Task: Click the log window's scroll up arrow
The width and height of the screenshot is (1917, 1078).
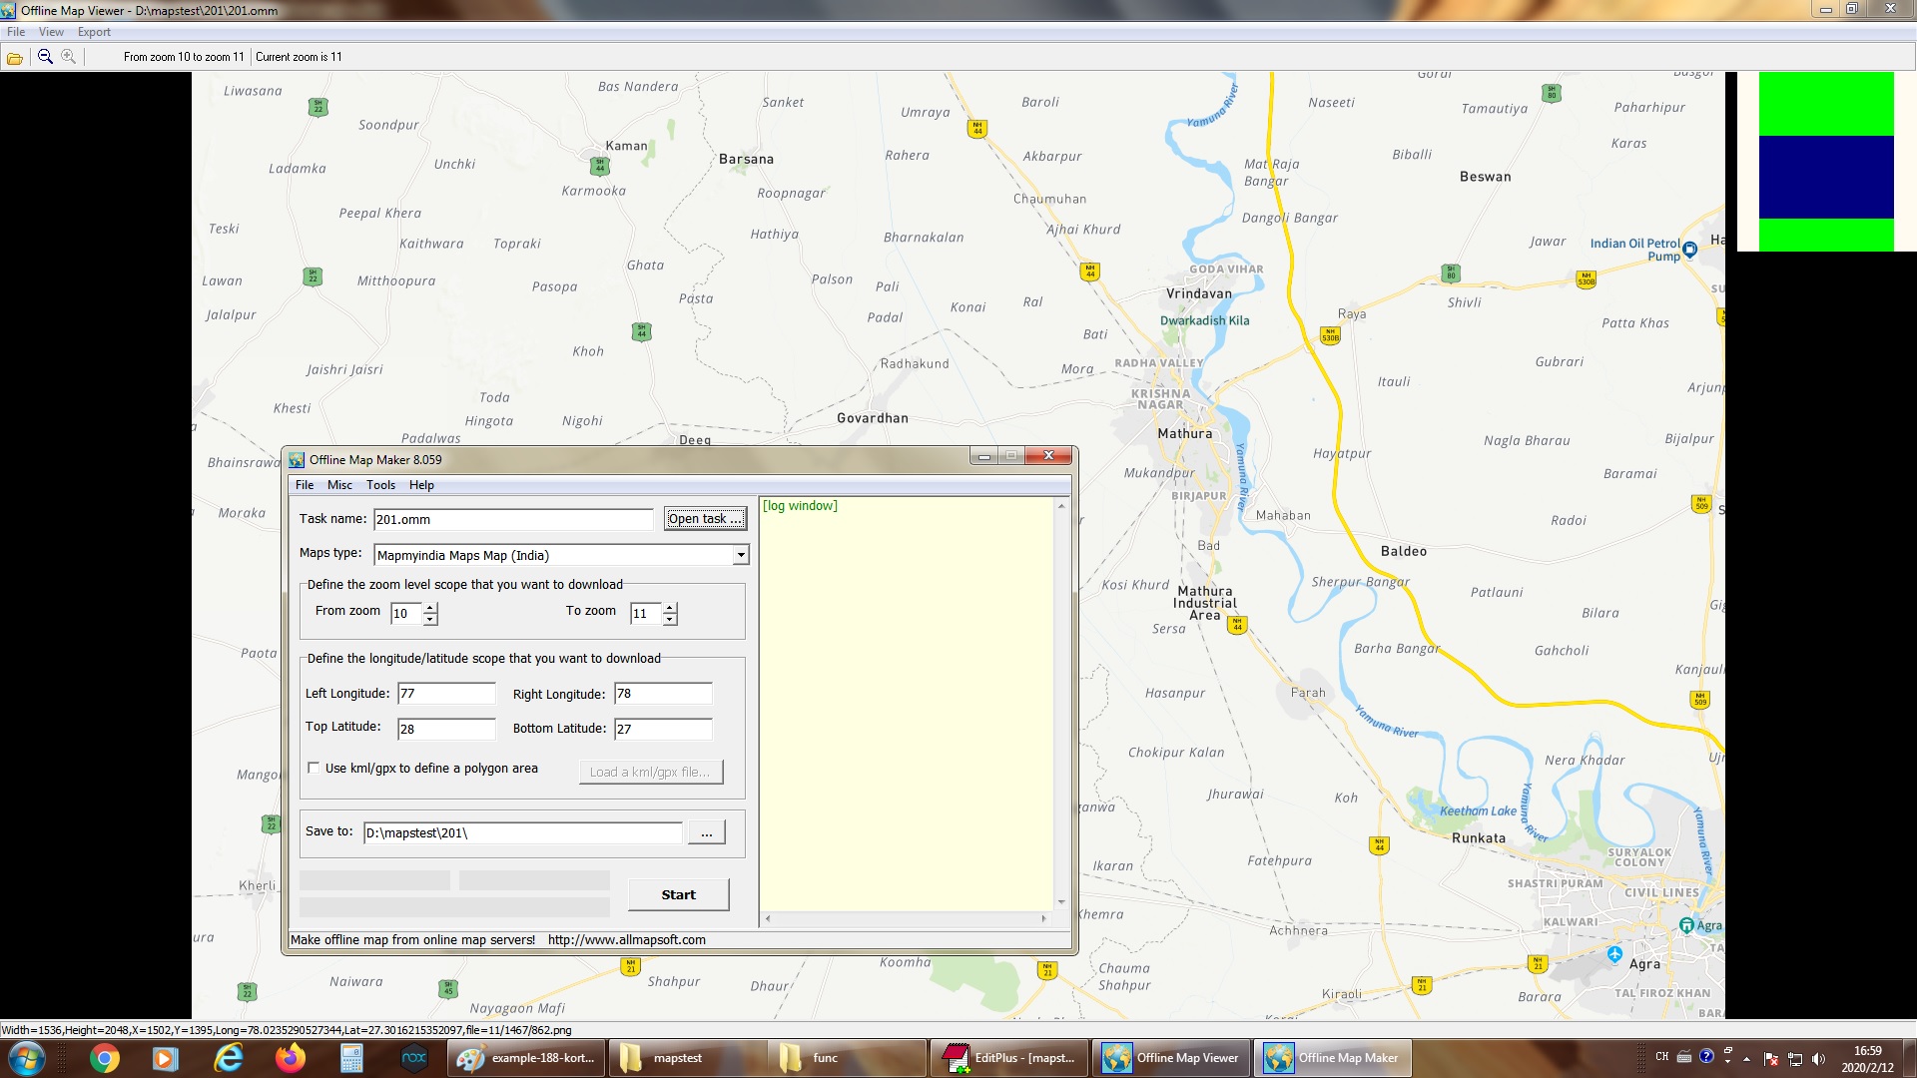Action: pyautogui.click(x=1061, y=506)
